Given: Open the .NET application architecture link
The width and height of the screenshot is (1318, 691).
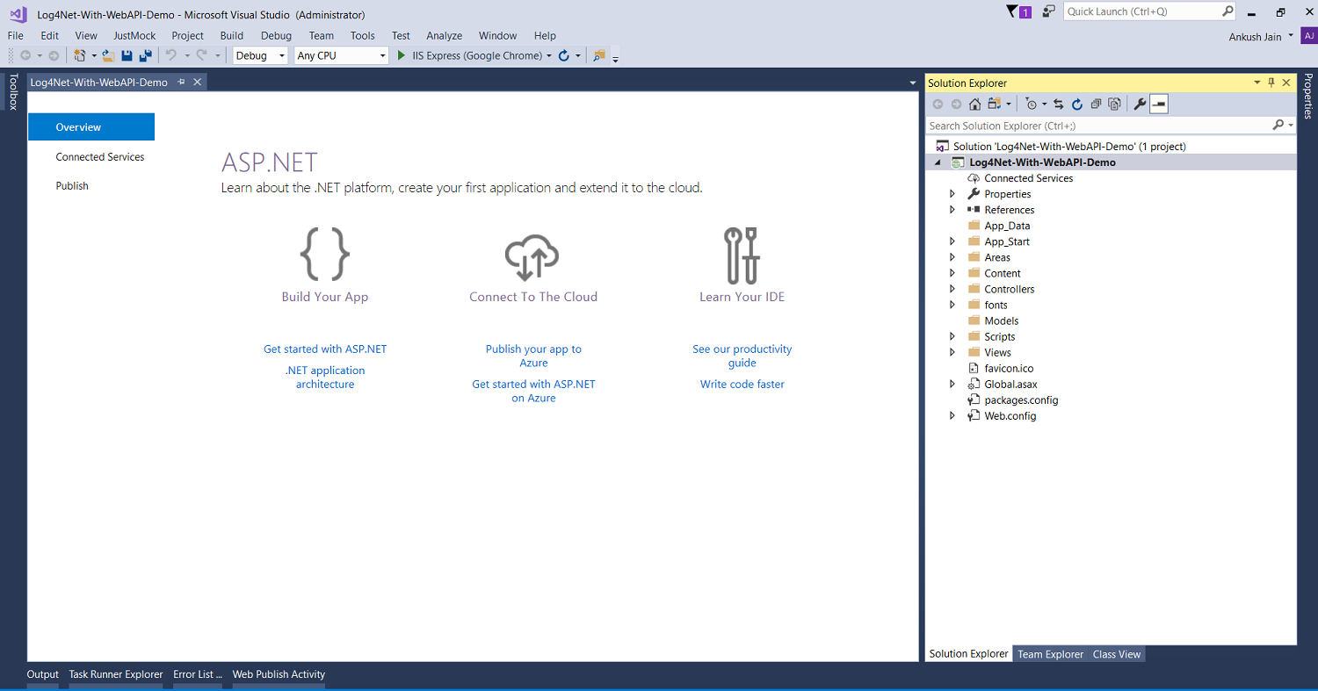Looking at the screenshot, I should [325, 378].
